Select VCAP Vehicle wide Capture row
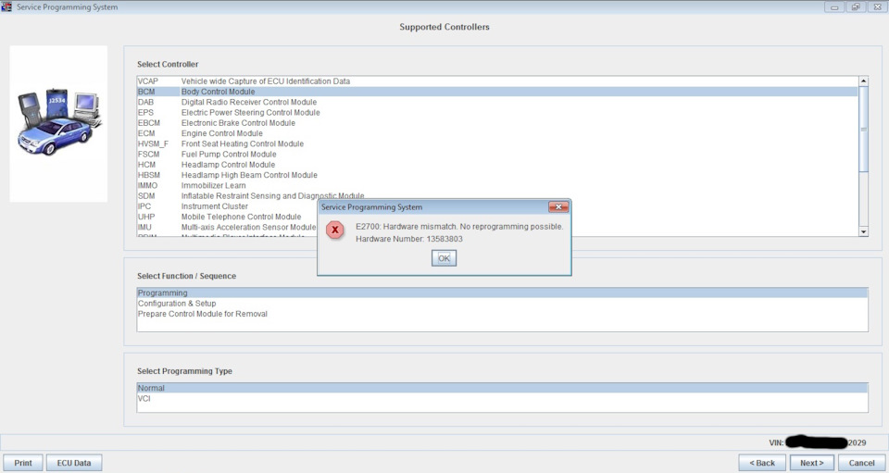The image size is (889, 473). pos(497,81)
